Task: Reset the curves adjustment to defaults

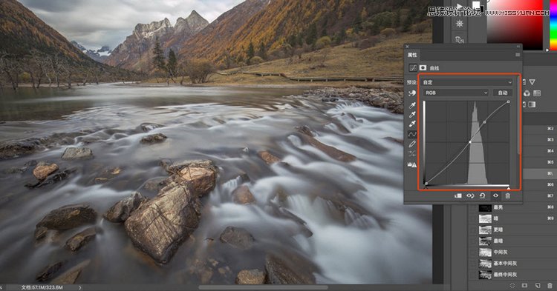Action: tap(483, 195)
